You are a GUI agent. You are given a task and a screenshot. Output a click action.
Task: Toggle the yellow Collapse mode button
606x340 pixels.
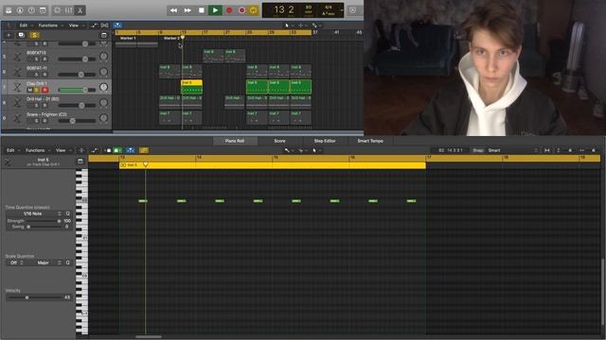[x=143, y=150]
